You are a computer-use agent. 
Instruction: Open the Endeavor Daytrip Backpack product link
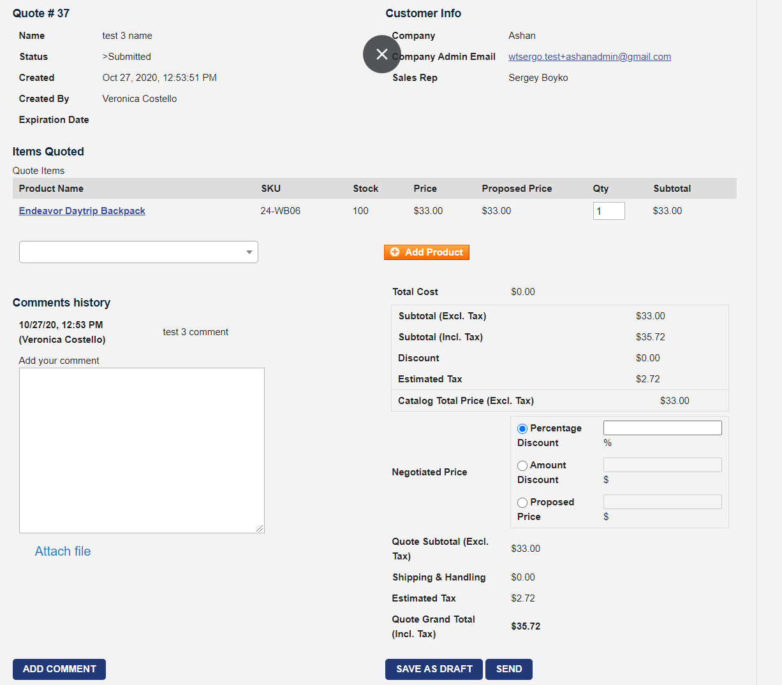point(82,211)
